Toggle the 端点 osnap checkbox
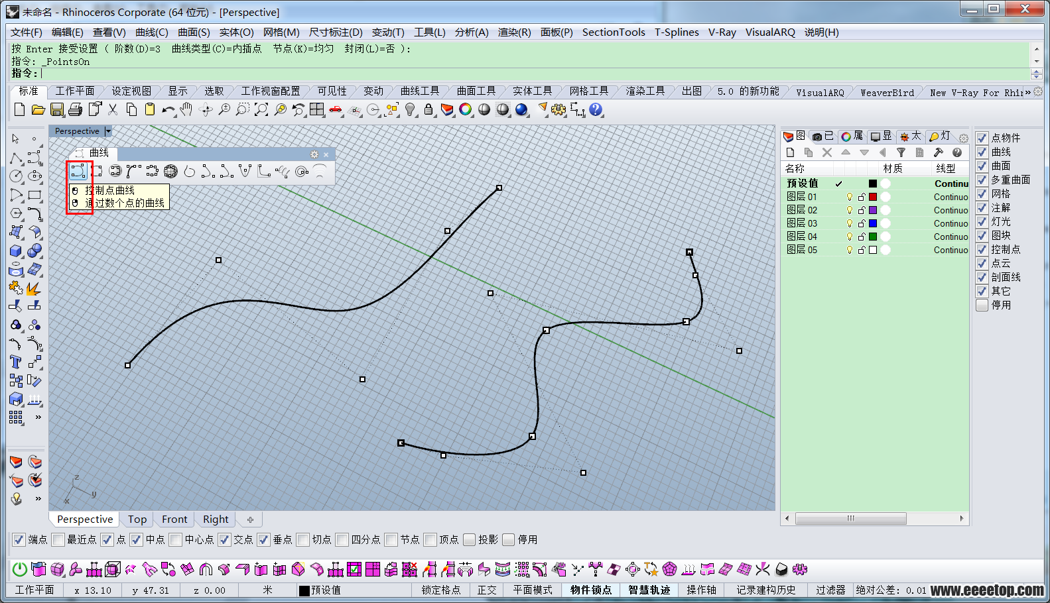Viewport: 1050px width, 603px height. pos(19,539)
